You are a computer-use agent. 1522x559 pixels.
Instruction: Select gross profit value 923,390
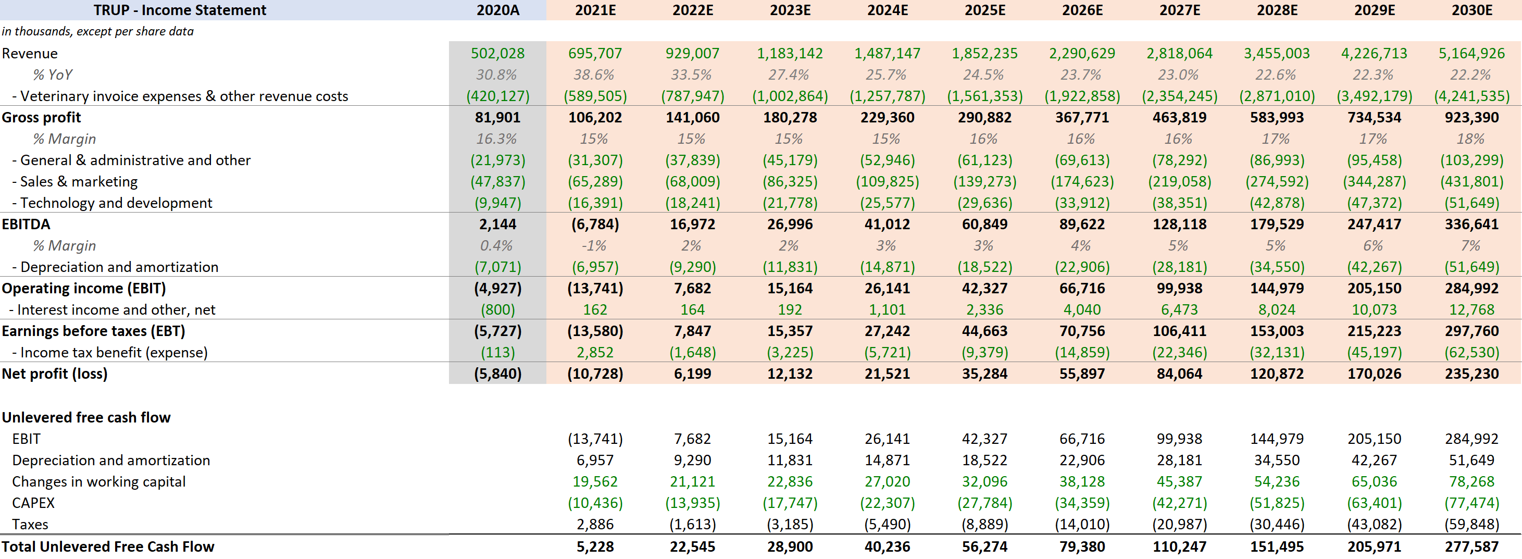coord(1471,117)
